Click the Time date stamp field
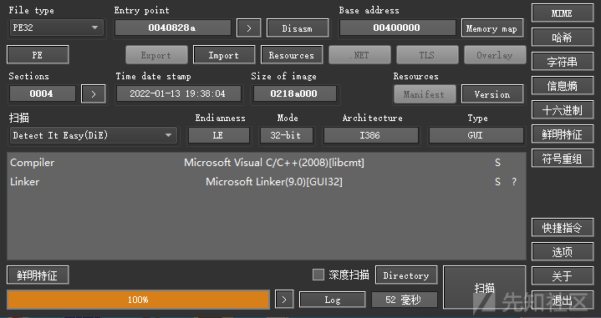Image resolution: width=601 pixels, height=318 pixels. [179, 93]
